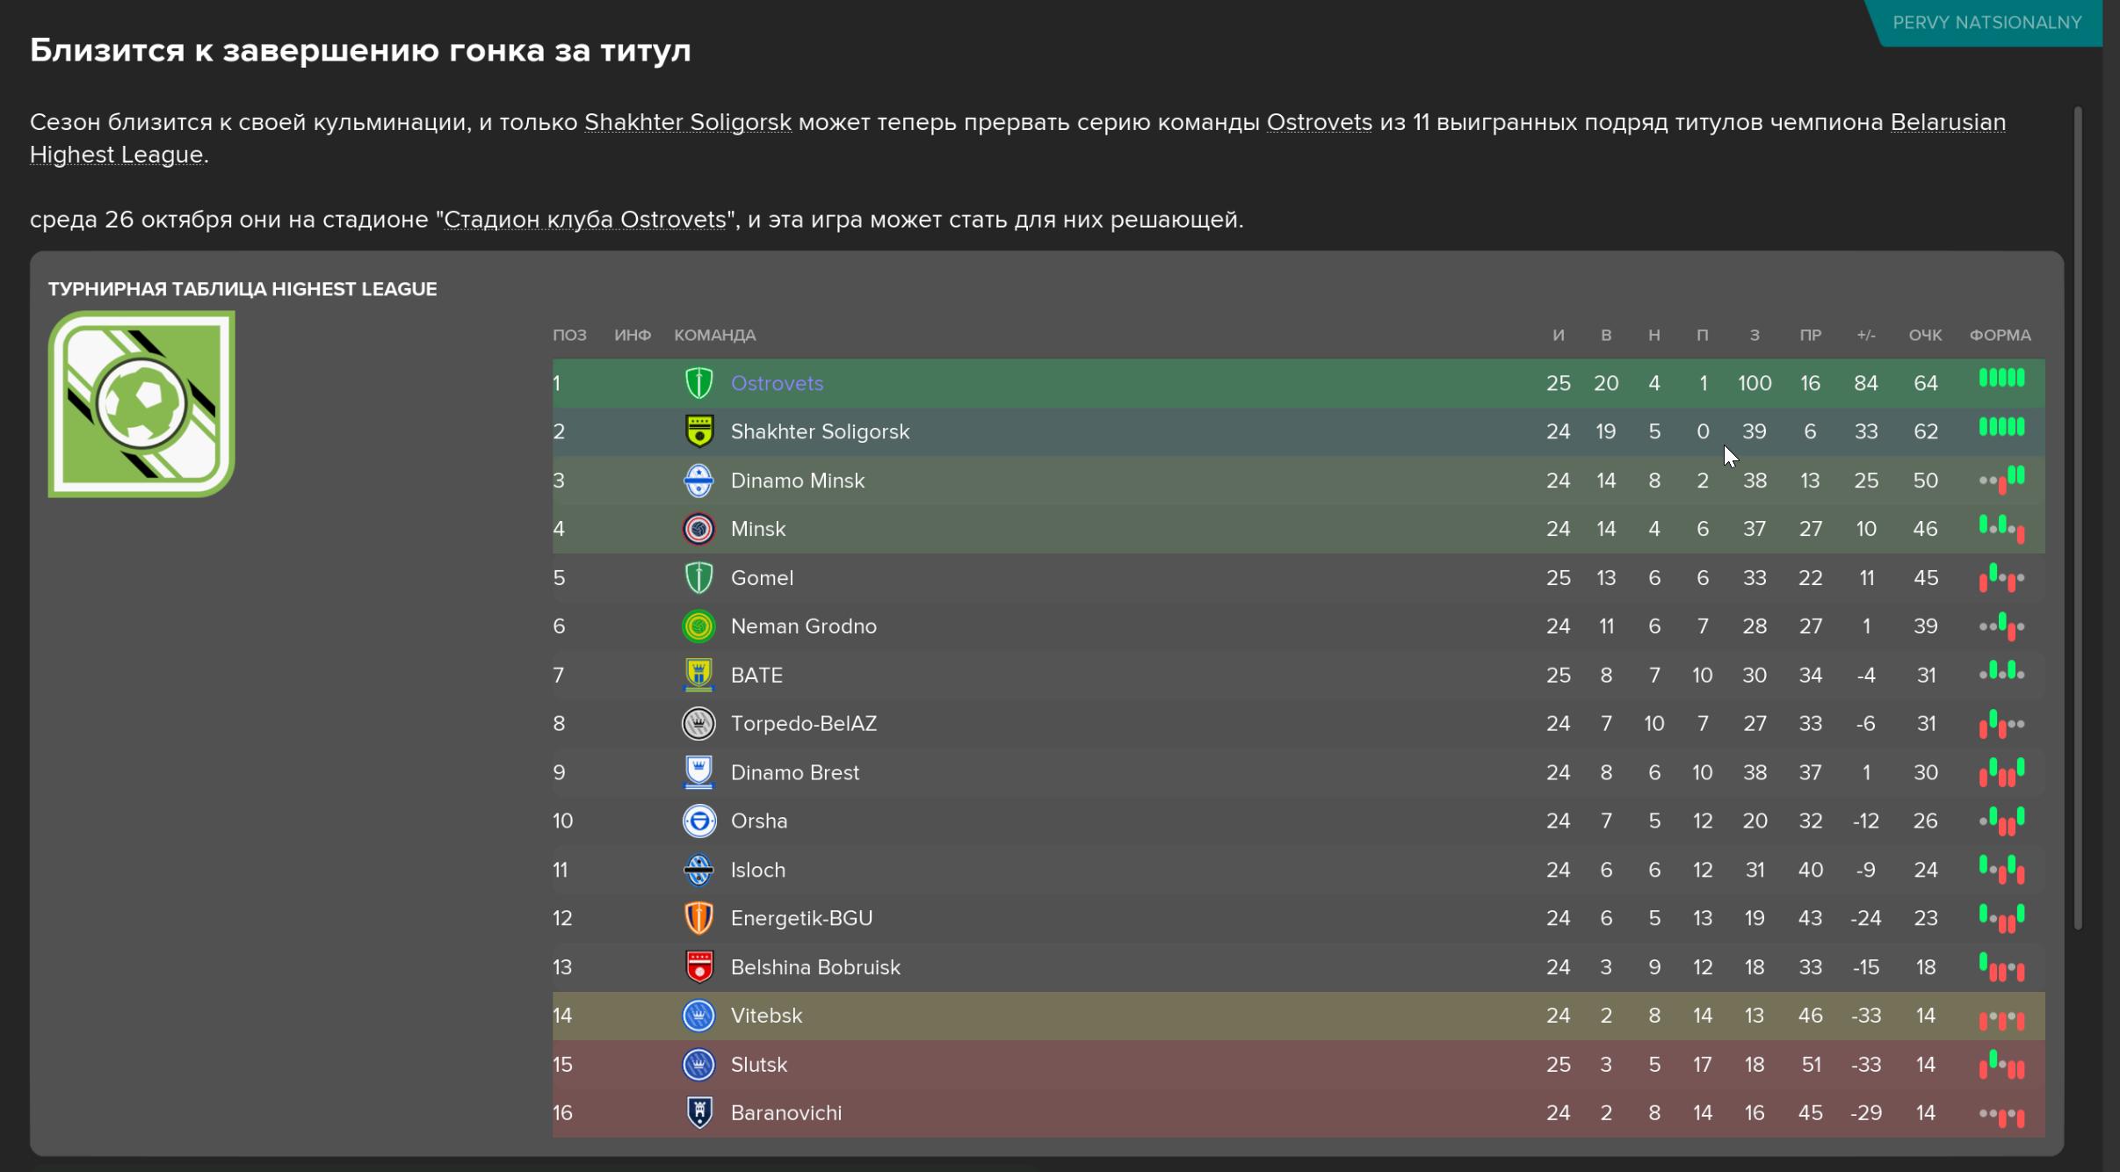Image resolution: width=2120 pixels, height=1172 pixels.
Task: Click the Energetik-BGU orange shield icon
Action: click(698, 918)
